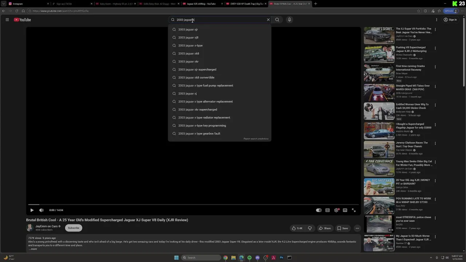Viewport: 466px width, 262px height.
Task: Select suggestion "2003 jaguar xjr supercharged"
Action: coord(220,70)
